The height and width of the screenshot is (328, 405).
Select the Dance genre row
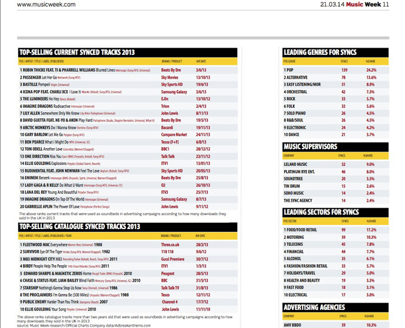pos(335,135)
